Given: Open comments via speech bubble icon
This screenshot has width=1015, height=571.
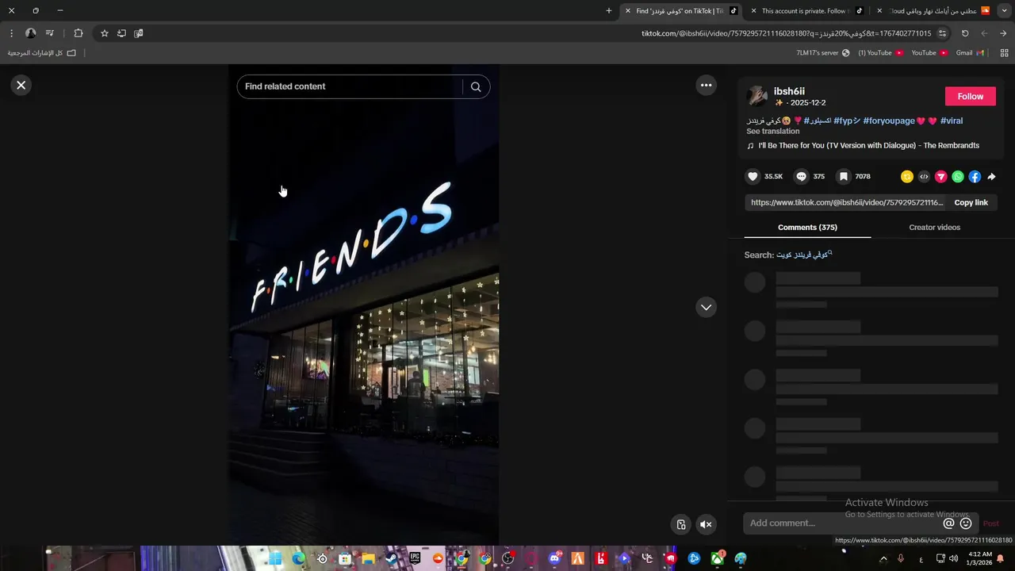Looking at the screenshot, I should 802,176.
